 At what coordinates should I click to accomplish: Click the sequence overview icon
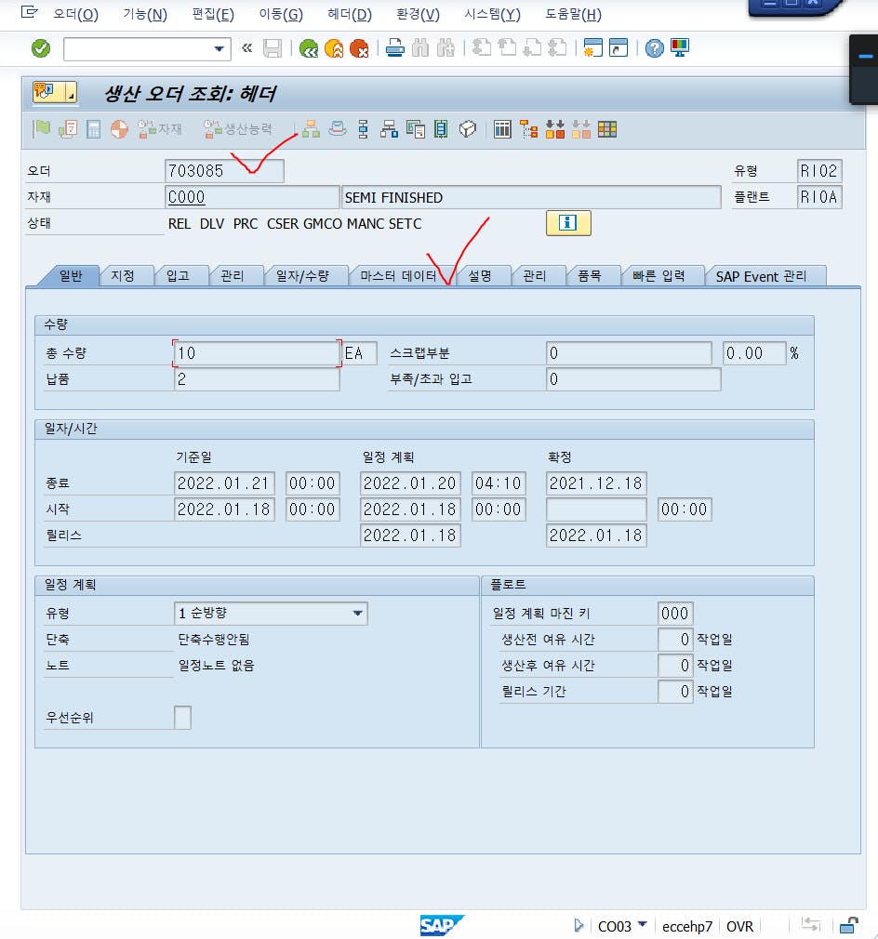tap(363, 128)
